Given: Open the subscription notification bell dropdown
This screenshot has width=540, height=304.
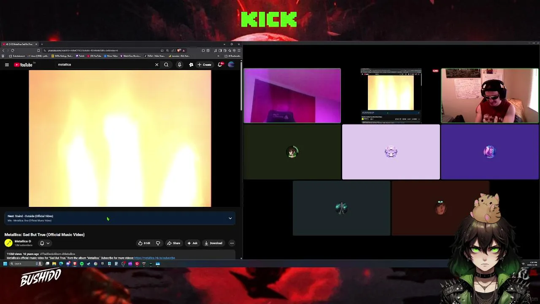Looking at the screenshot, I should pos(44,243).
